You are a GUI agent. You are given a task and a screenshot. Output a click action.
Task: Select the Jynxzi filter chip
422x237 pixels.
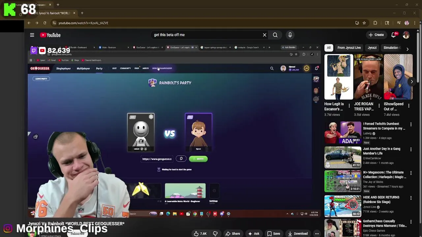[372, 48]
